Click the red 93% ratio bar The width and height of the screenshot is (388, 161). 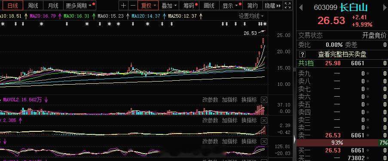338,143
